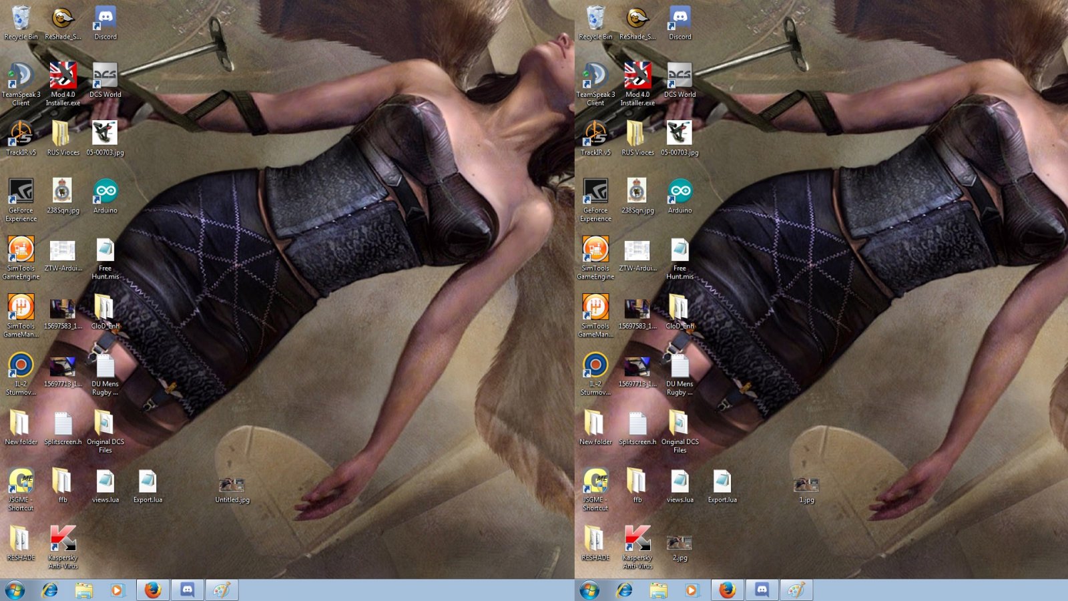Viewport: 1068px width, 601px height.
Task: Select IL-2 Sturmov... shortcut on left screen
Action: click(21, 374)
